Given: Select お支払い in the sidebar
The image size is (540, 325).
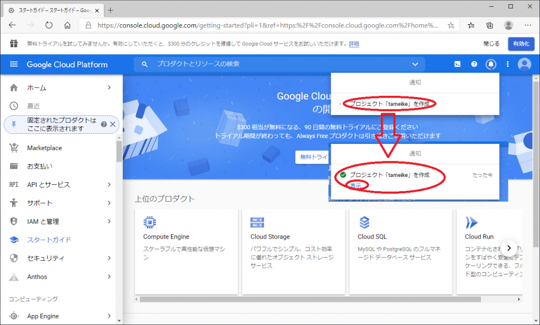Looking at the screenshot, I should click(x=40, y=166).
